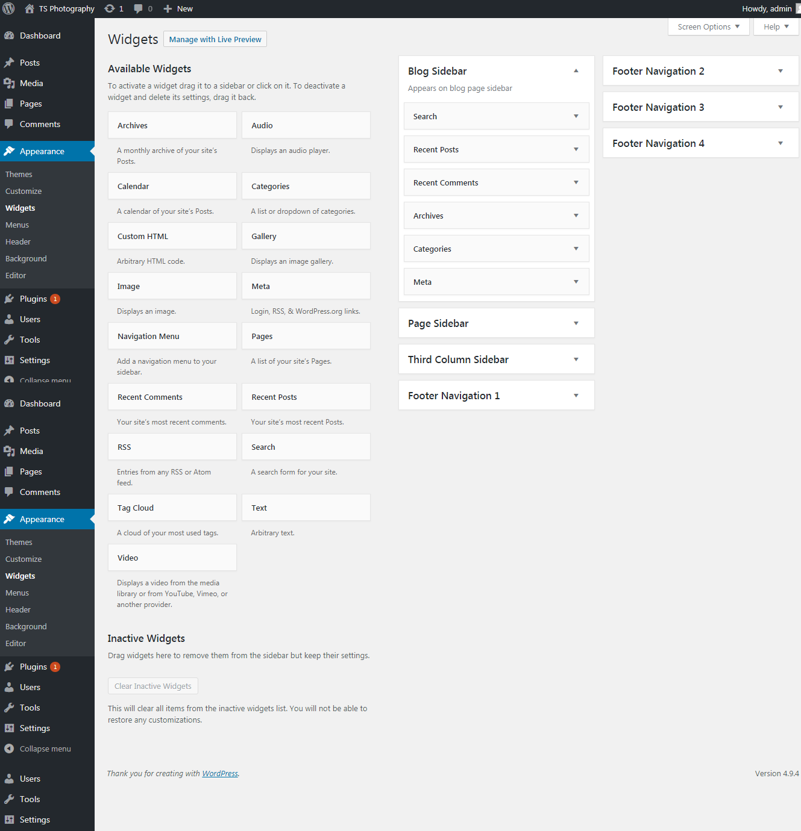Select the Custom HTML available widget
This screenshot has height=831, width=801.
(172, 236)
